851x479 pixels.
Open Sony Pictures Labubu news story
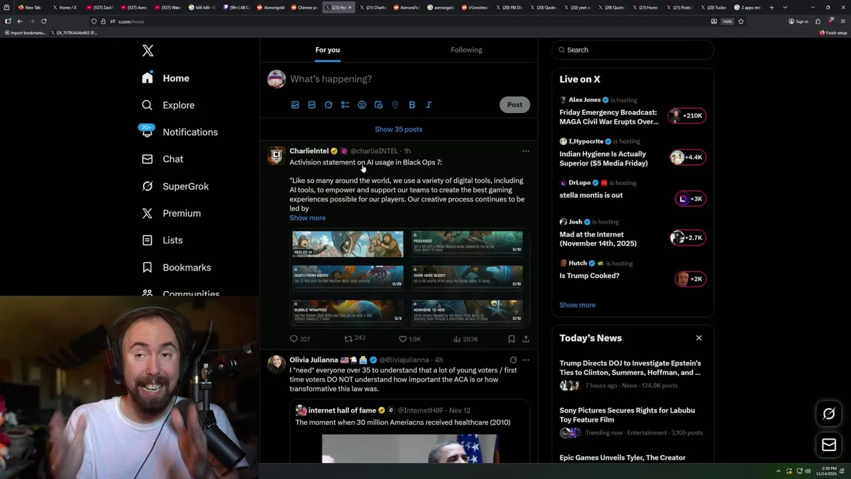(632, 422)
